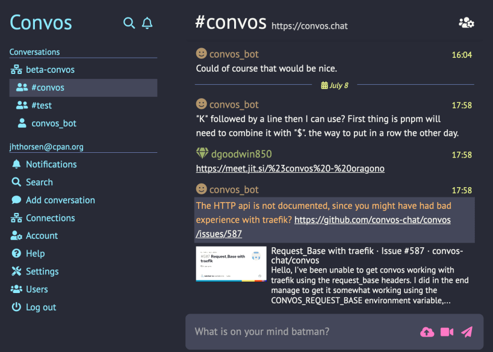Click the user gear icon beside Account
This screenshot has width=493, height=352.
tap(16, 235)
